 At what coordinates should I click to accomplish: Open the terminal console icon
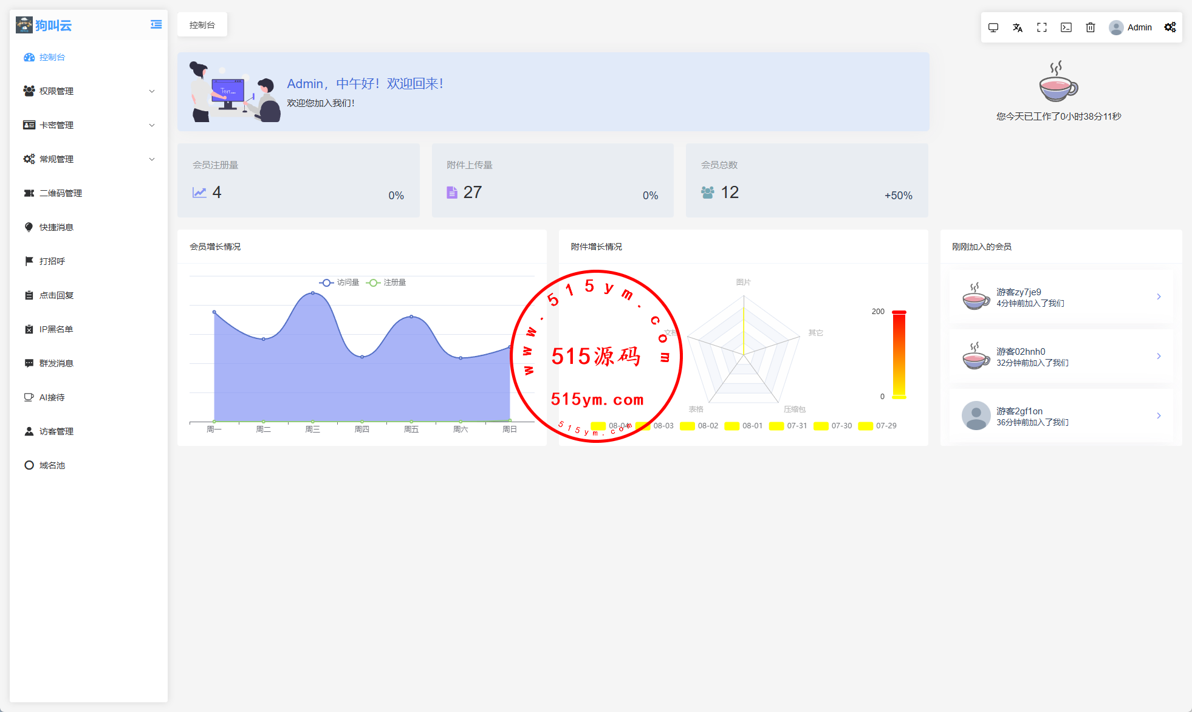(x=1066, y=27)
